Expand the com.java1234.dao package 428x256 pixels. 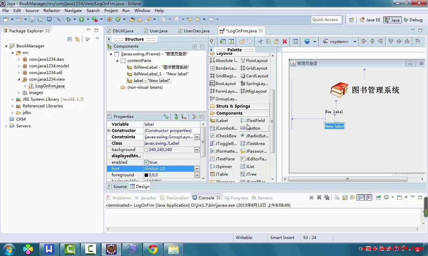click(19, 59)
